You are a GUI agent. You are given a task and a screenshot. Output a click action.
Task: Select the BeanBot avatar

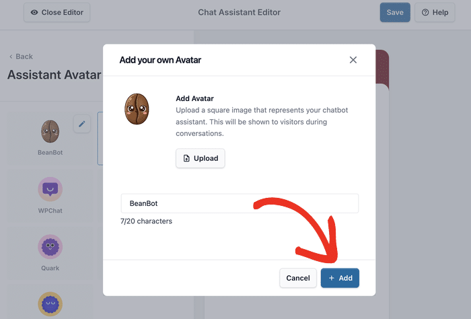tap(50, 131)
